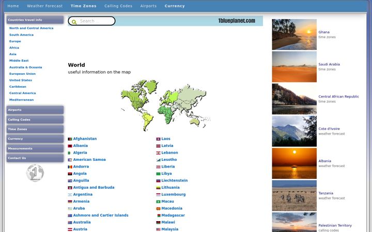Viewport: 372px width, 232px height.
Task: Click the Calling Codes sidebar button
Action: pyautogui.click(x=35, y=120)
